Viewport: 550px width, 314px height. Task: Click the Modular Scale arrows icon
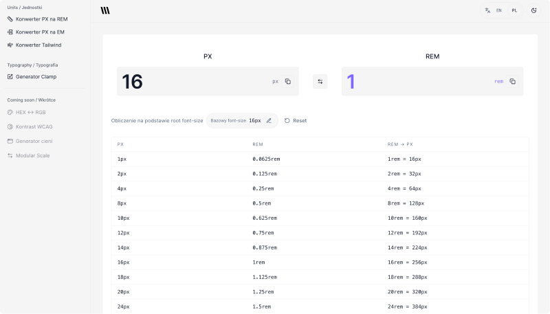click(10, 155)
